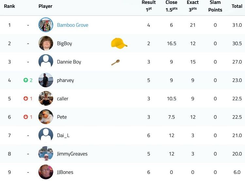Viewport: 245px width, 181px height.
Task: Sort by the Rank column header
Action: (x=9, y=6)
